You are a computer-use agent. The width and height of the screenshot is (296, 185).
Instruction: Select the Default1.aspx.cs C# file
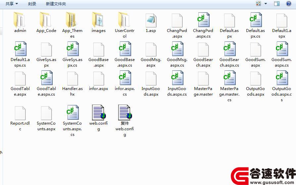[x=20, y=49]
